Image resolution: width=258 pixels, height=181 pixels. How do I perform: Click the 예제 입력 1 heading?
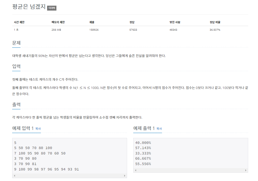tap(23, 128)
